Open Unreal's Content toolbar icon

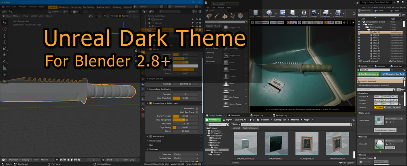click(282, 13)
